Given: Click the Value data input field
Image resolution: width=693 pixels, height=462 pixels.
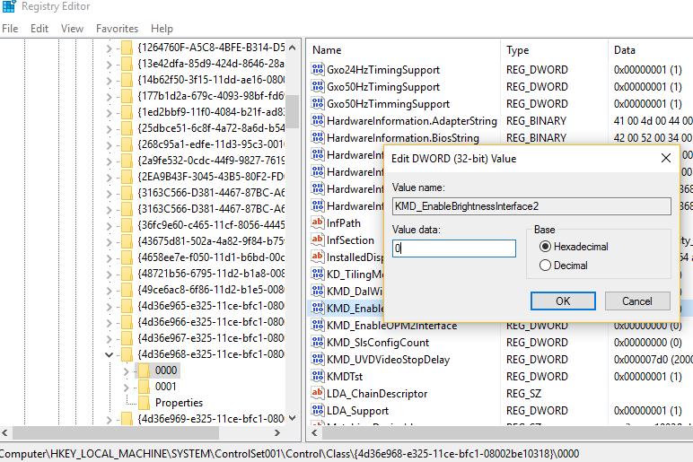Looking at the screenshot, I should [454, 248].
